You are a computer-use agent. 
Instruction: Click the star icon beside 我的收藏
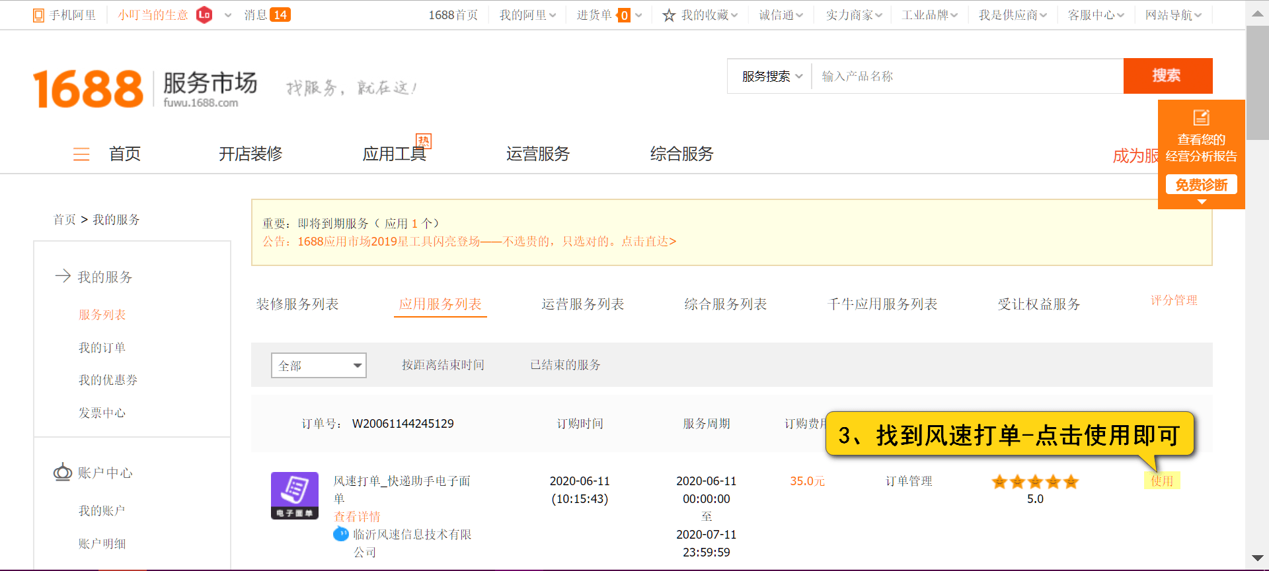tap(669, 15)
